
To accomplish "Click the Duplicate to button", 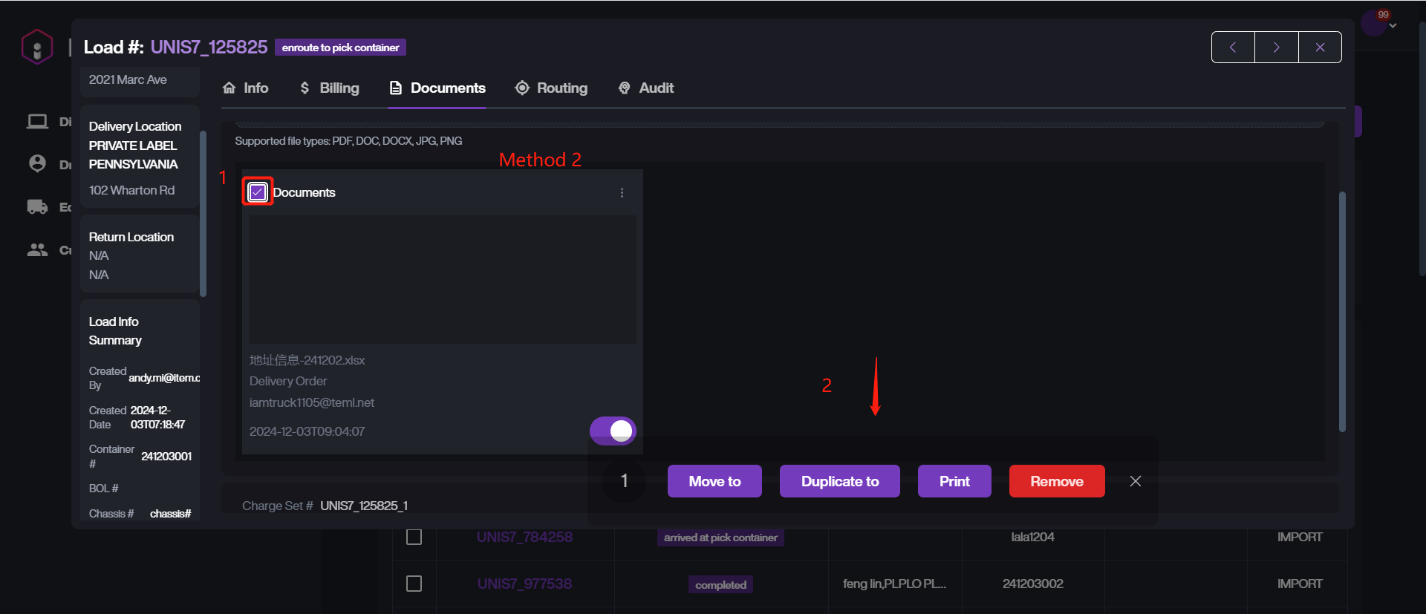I will (x=839, y=481).
